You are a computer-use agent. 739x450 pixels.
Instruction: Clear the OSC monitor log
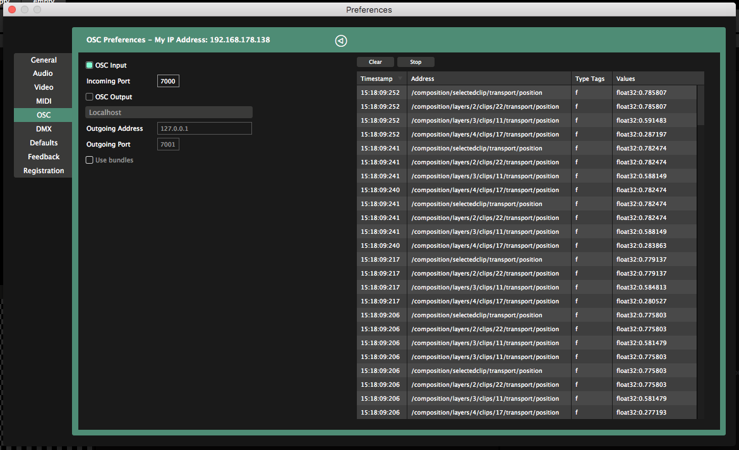tap(375, 62)
